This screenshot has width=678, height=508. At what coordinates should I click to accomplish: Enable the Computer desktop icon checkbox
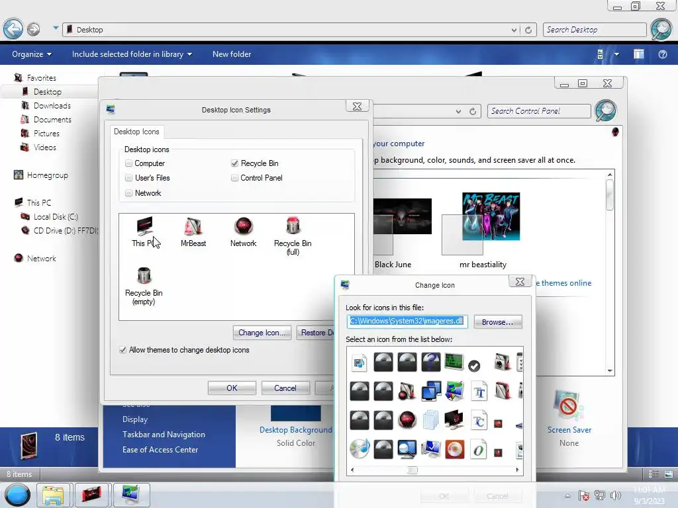pyautogui.click(x=128, y=163)
